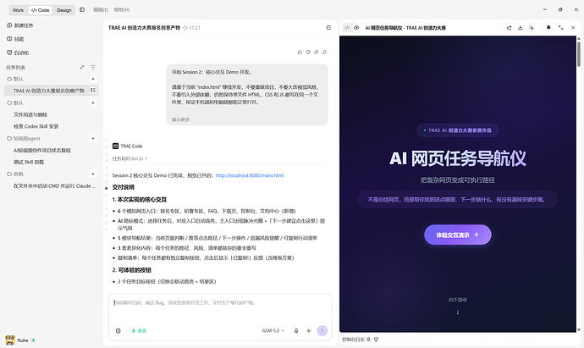Image resolution: width=584 pixels, height=348 pixels.
Task: Open the 测试 Skill 加载 task
Action: point(29,162)
